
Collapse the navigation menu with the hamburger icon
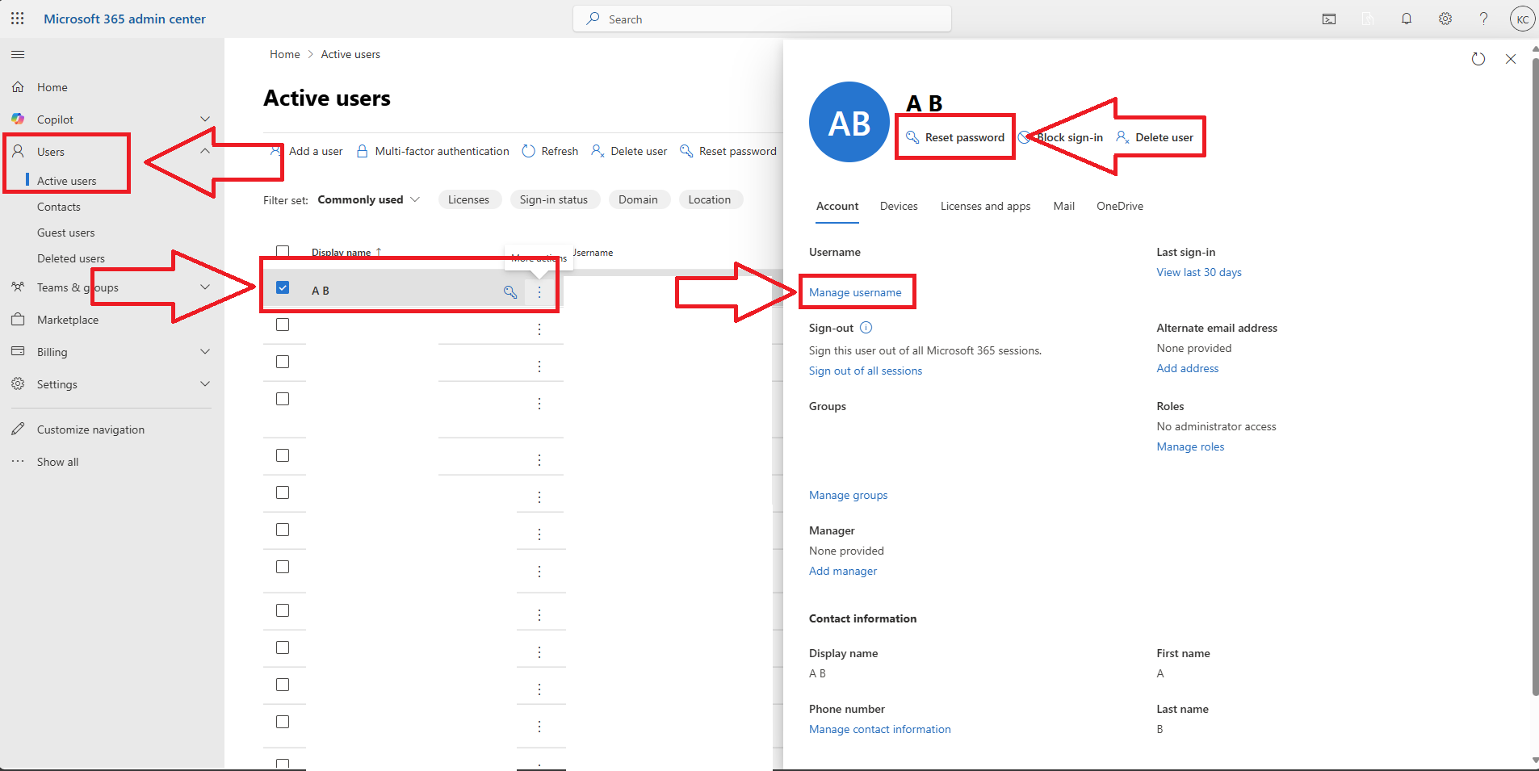pyautogui.click(x=18, y=55)
